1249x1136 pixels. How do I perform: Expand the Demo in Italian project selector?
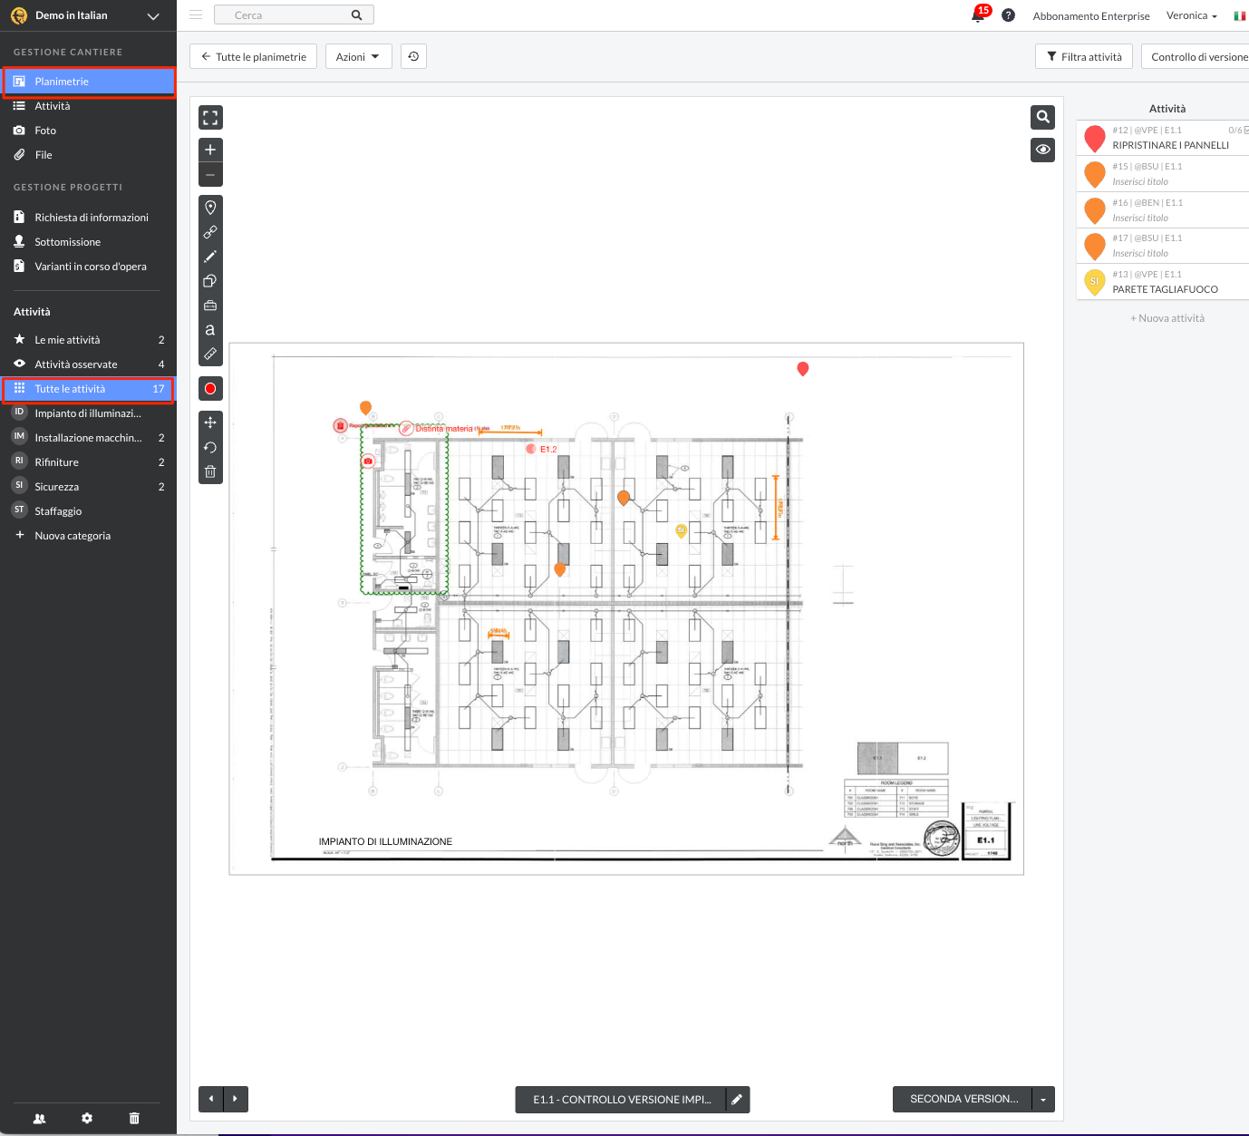153,16
